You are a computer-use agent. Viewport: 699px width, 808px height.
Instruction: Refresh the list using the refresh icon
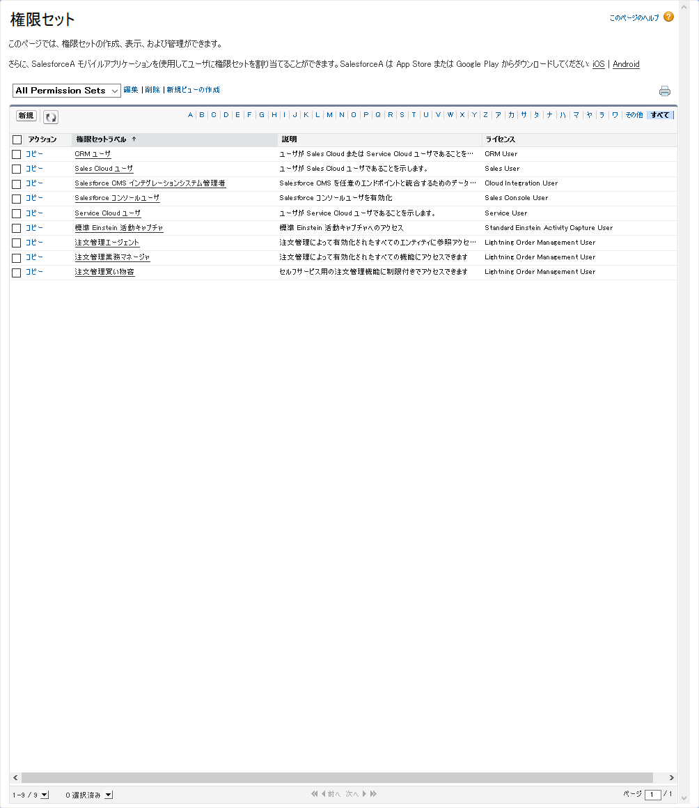pyautogui.click(x=50, y=116)
